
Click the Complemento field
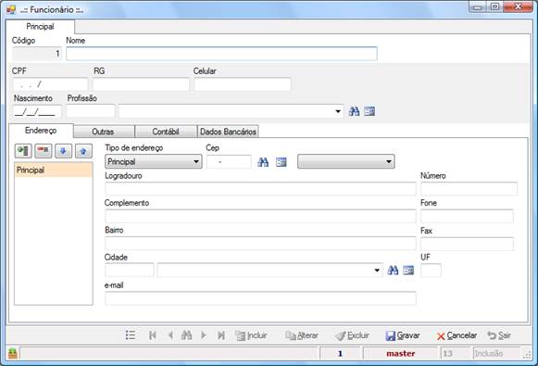260,216
